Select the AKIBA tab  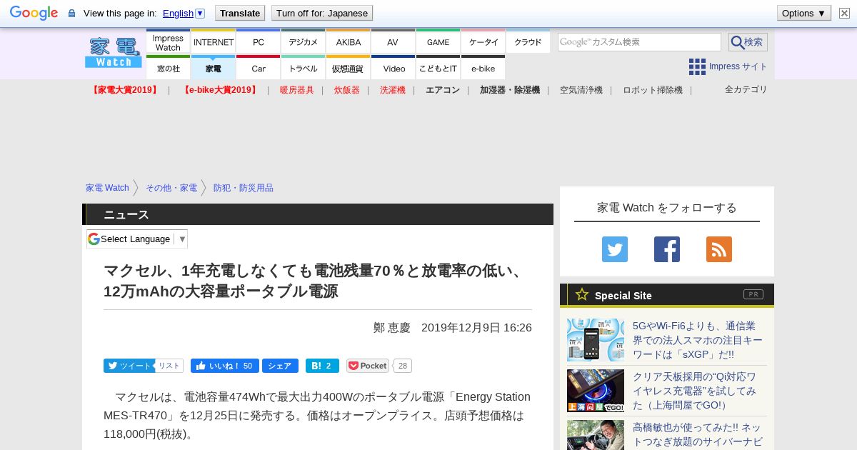348,42
